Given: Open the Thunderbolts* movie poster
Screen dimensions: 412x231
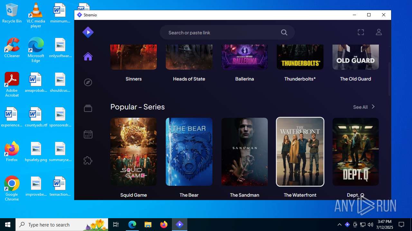Looking at the screenshot, I should (300, 57).
